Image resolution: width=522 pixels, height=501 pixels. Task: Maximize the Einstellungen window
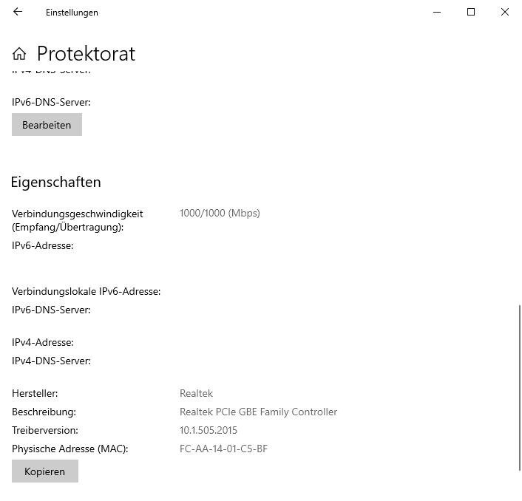tap(471, 12)
